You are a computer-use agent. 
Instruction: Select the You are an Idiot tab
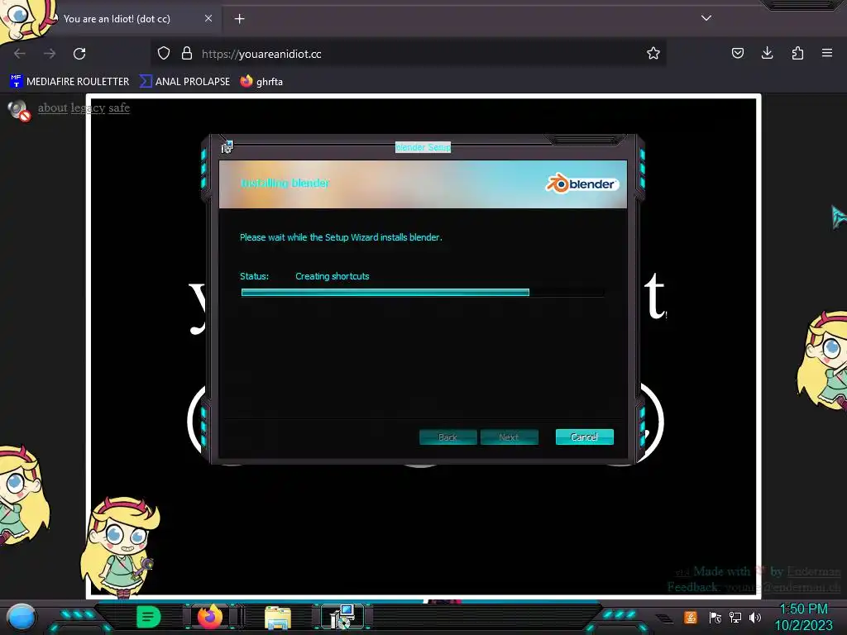point(116,19)
